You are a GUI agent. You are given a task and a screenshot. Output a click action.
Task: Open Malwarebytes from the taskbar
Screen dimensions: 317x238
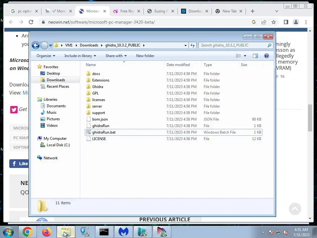(x=123, y=232)
